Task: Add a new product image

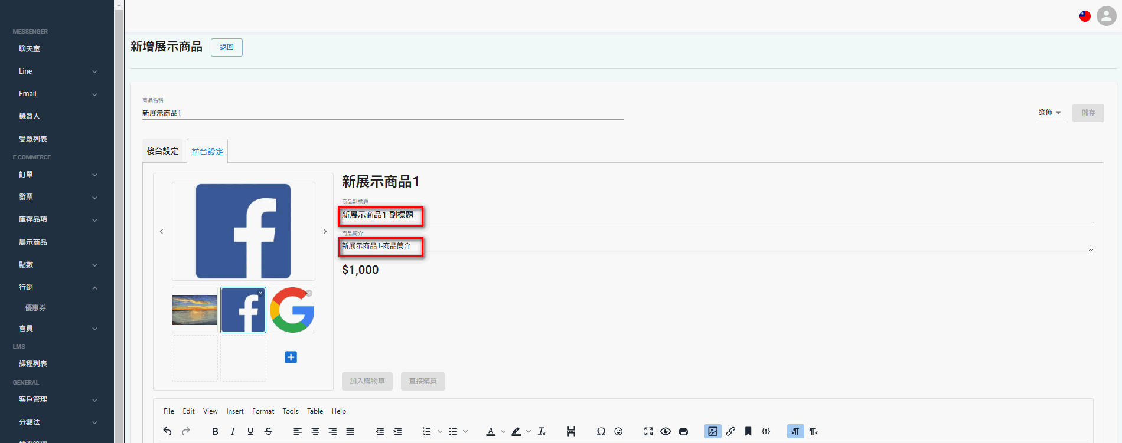Action: click(291, 357)
